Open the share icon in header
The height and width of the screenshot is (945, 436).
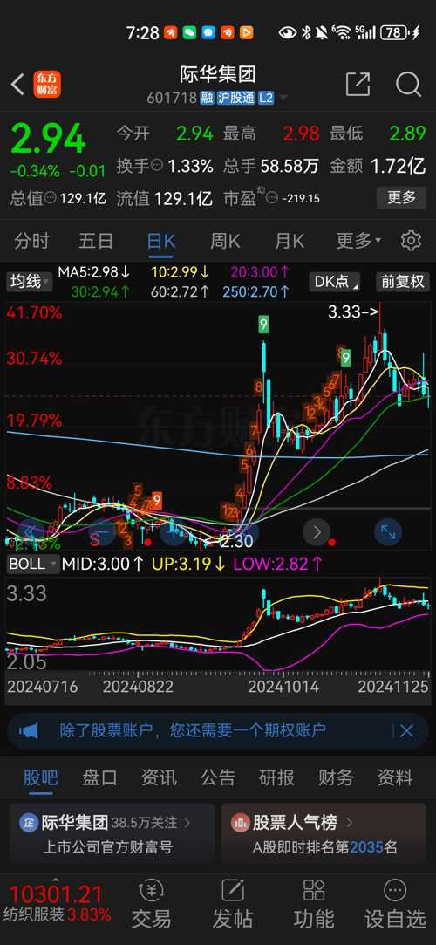coord(358,85)
